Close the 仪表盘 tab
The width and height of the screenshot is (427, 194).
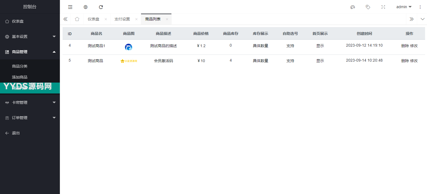click(106, 19)
